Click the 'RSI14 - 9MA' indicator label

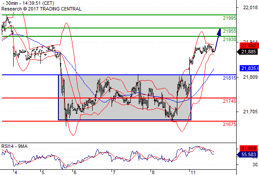coord(14,146)
